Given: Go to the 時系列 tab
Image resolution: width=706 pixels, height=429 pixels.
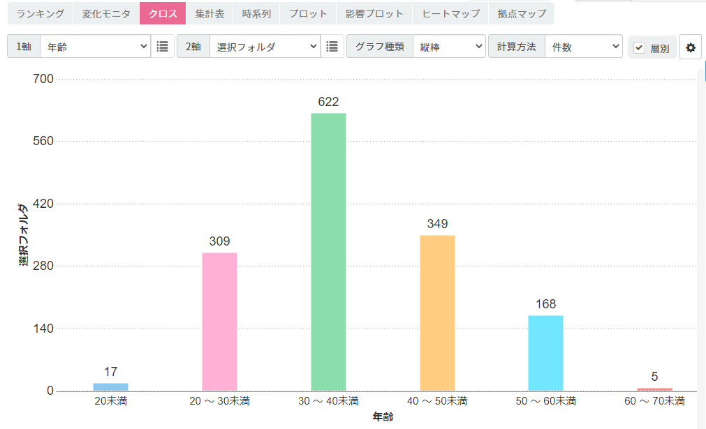Looking at the screenshot, I should click(256, 13).
